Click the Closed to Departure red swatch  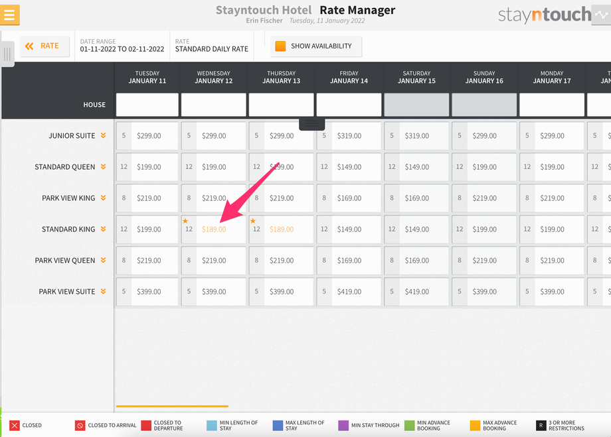pos(146,425)
